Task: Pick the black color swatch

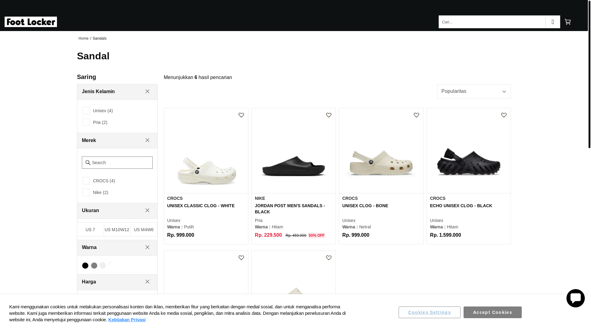Action: 85,266
